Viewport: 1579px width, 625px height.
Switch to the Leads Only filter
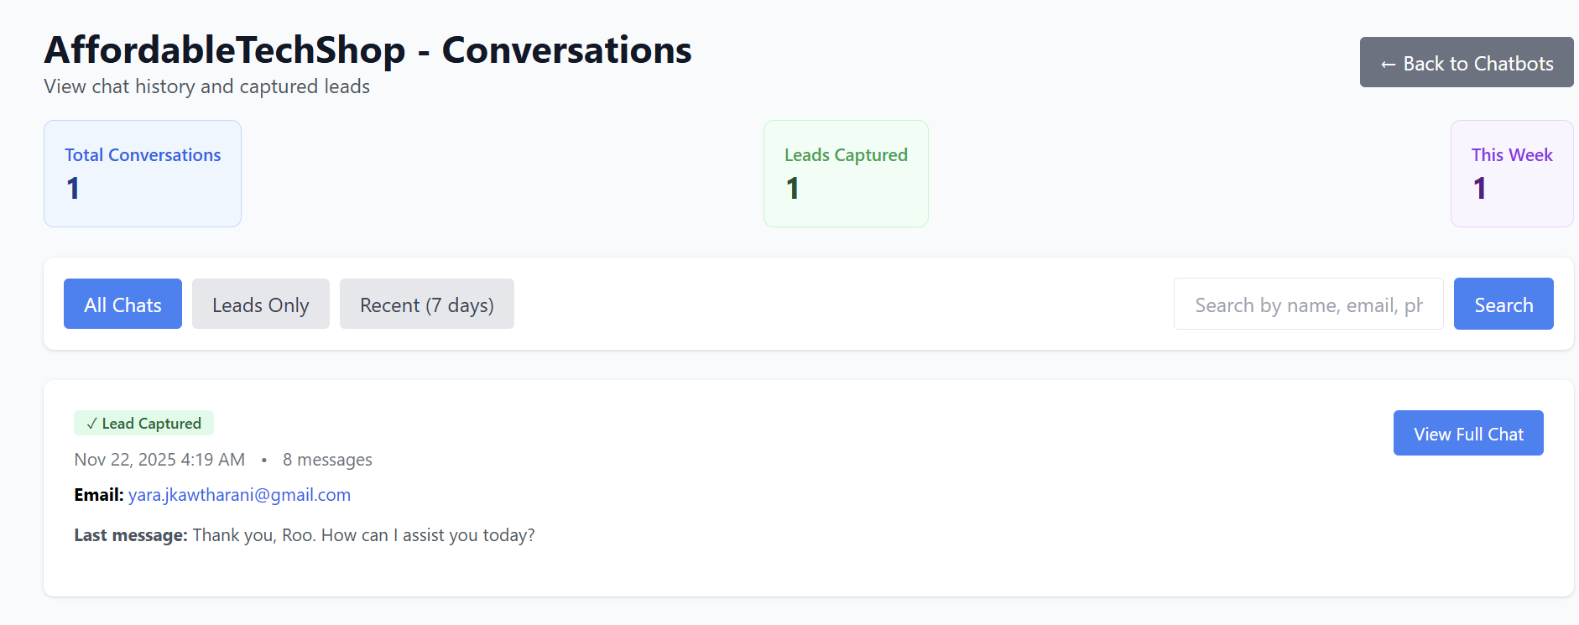pos(260,305)
